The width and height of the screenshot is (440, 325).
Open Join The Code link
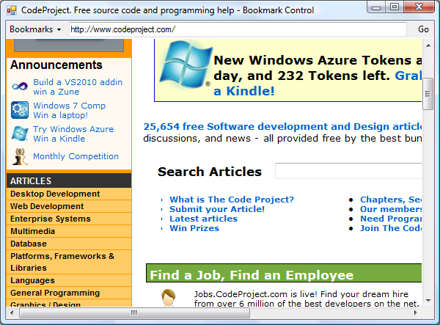point(391,228)
